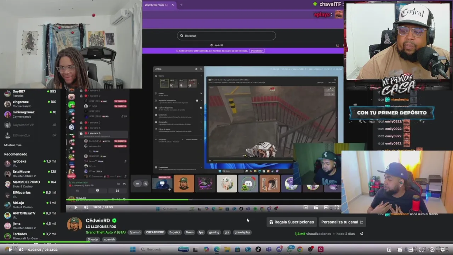Select the fps tag
Screen dimensions: 453x255
pyautogui.click(x=201, y=232)
